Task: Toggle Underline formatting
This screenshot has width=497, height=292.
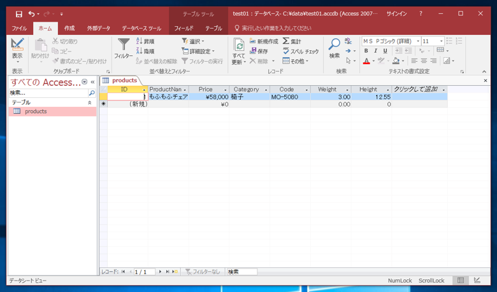Action: [385, 51]
